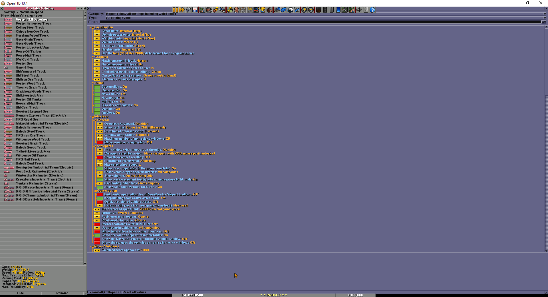Click the Sort by order toggle button
The width and height of the screenshot is (548, 297).
pyautogui.click(x=9, y=12)
